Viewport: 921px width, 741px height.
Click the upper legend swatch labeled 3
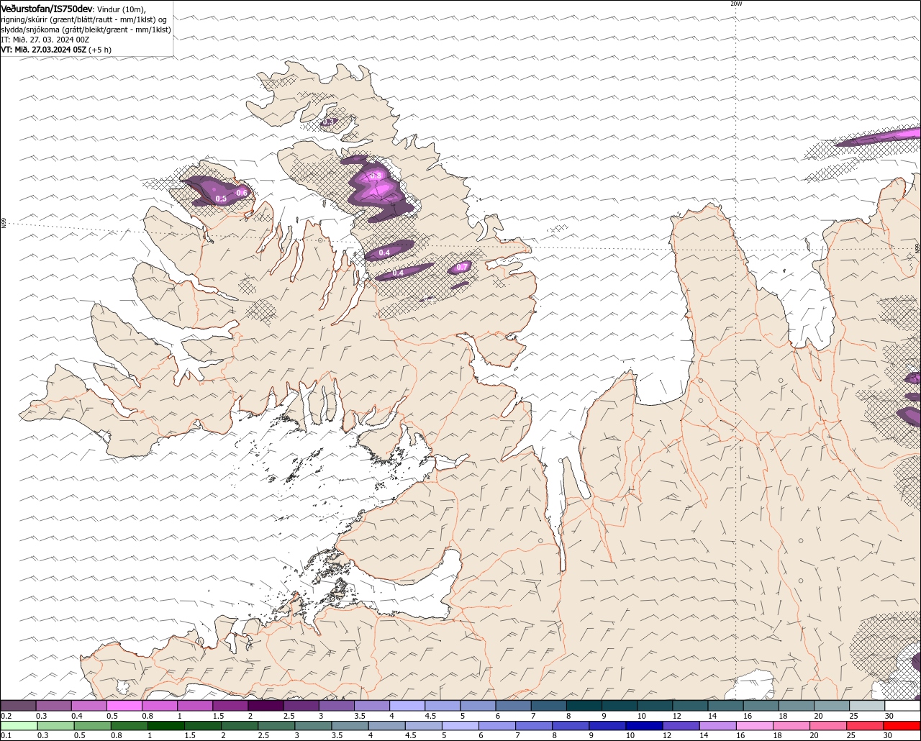(337, 706)
